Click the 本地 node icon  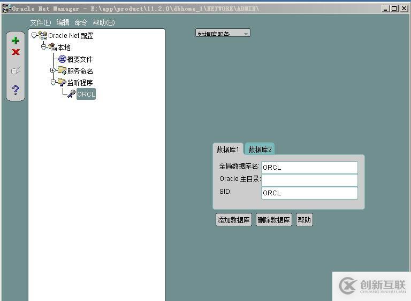(x=52, y=47)
